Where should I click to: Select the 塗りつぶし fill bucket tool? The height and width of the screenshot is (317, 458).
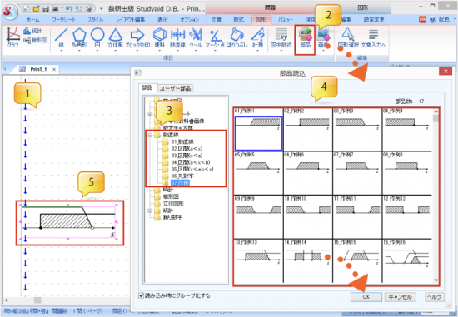[236, 38]
